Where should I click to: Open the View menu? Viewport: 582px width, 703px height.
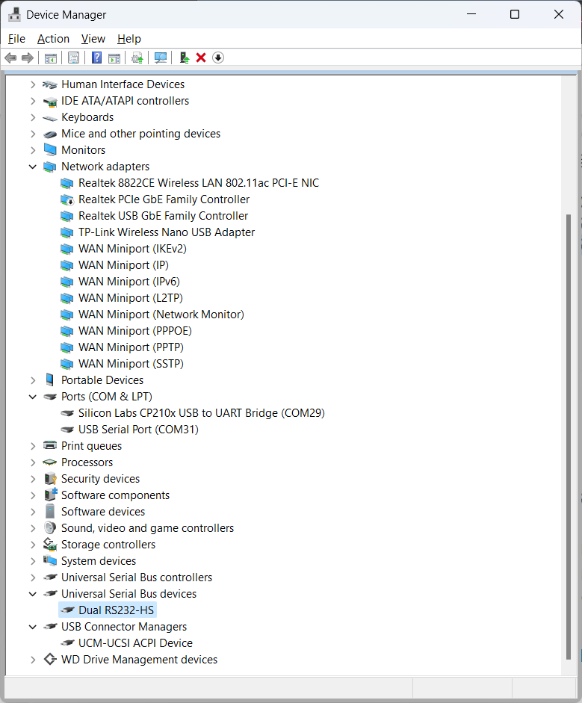click(93, 39)
